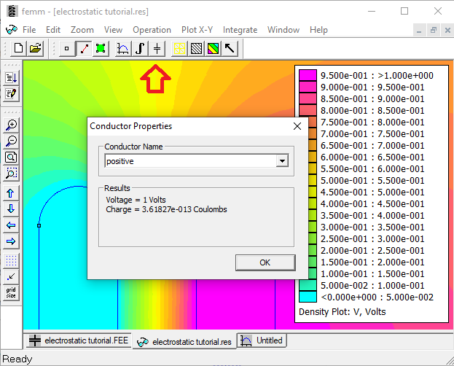Create a new document with the New icon
The height and width of the screenshot is (366, 454).
(x=18, y=48)
